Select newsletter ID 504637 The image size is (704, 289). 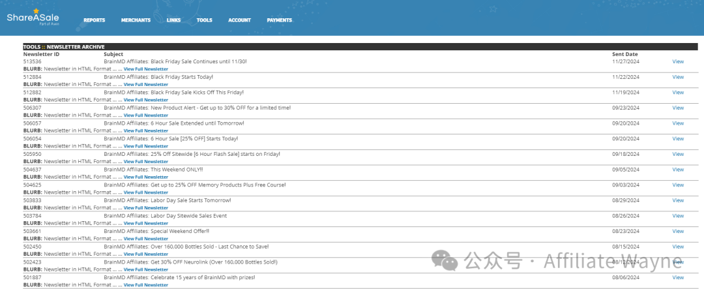click(x=33, y=170)
